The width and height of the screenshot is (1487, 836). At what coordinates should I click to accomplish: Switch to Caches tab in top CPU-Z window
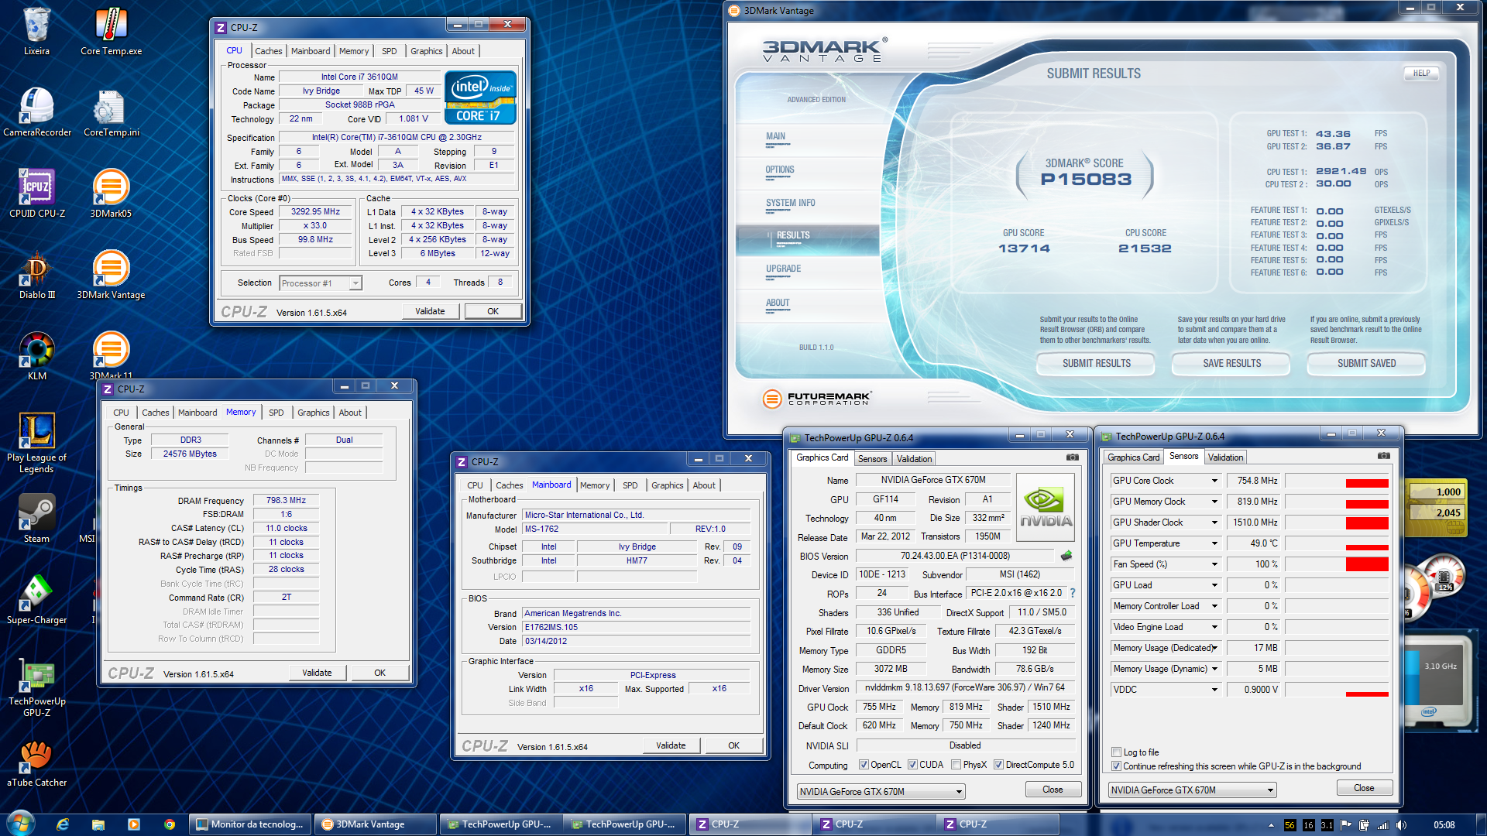click(x=269, y=51)
